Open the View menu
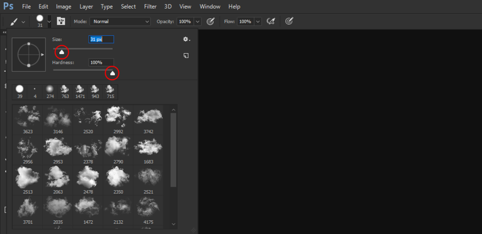Image resolution: width=482 pixels, height=234 pixels. tap(185, 7)
